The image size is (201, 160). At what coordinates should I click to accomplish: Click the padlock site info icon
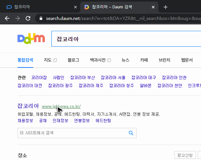click(41, 18)
